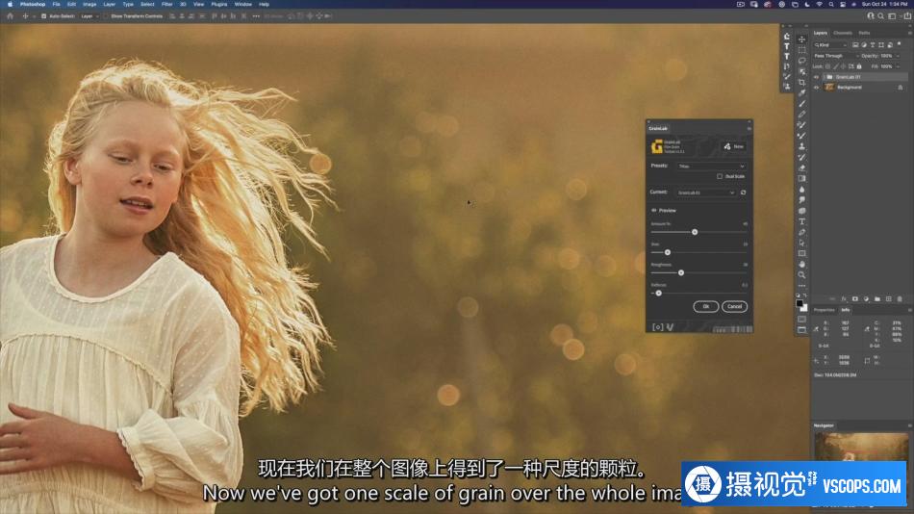
Task: Toggle the layer filter on/off switch
Action: click(x=900, y=44)
